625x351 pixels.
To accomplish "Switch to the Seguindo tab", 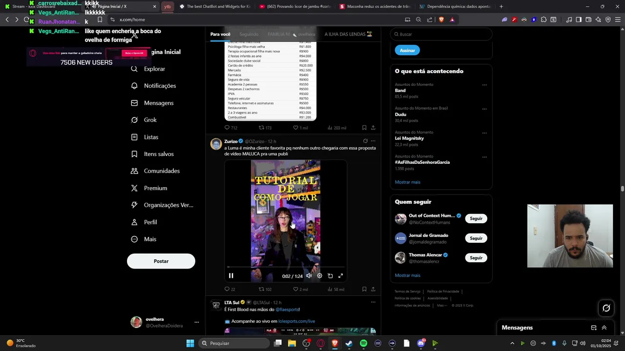I will point(249,34).
